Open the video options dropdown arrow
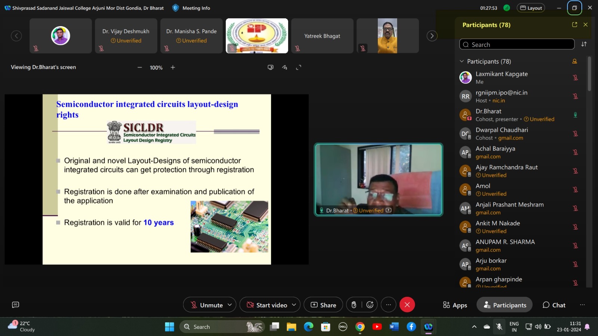The width and height of the screenshot is (598, 336). point(294,305)
